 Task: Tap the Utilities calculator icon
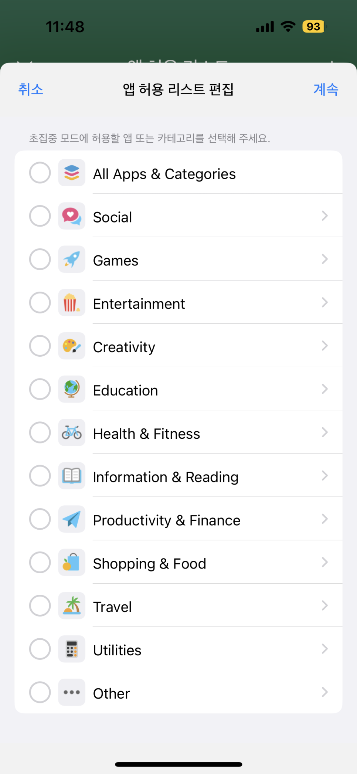72,649
